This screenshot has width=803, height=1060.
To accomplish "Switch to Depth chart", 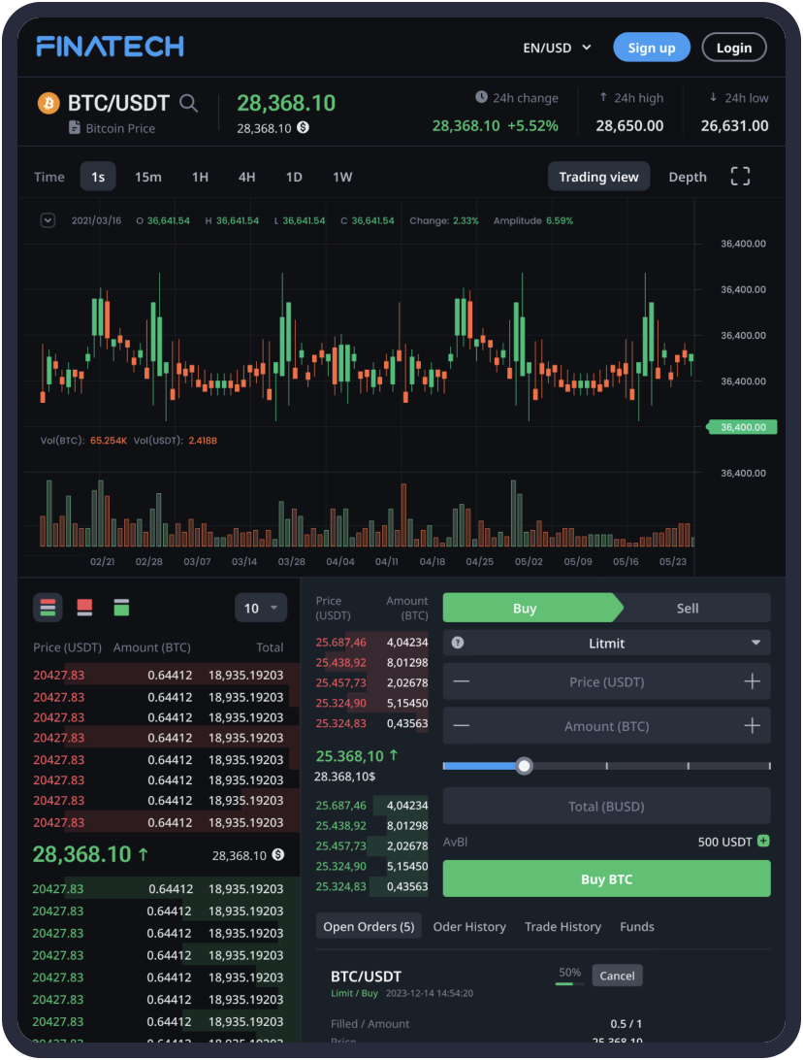I will [688, 177].
